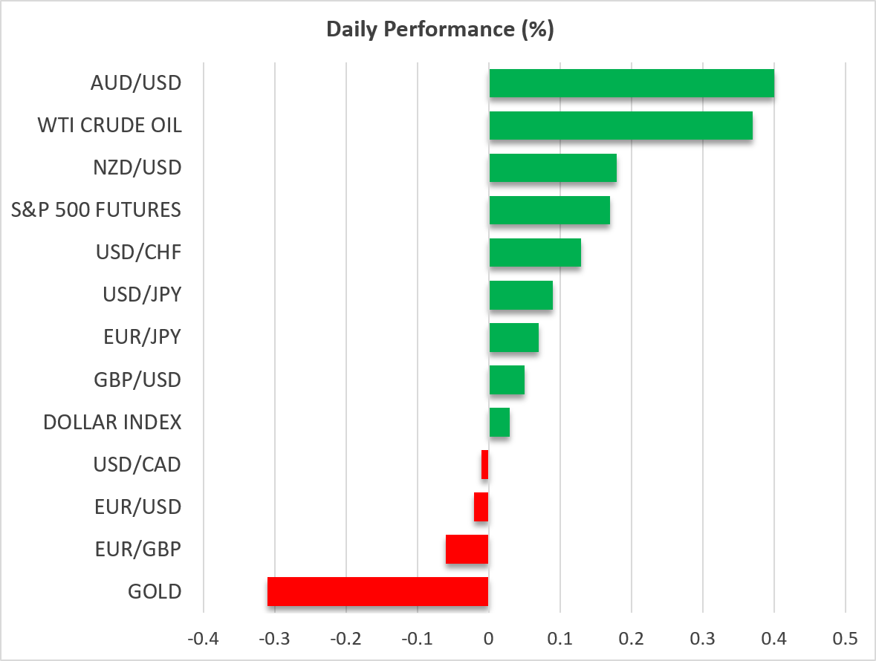Click the EUR/JPY bar
876x661 pixels.
pos(514,337)
